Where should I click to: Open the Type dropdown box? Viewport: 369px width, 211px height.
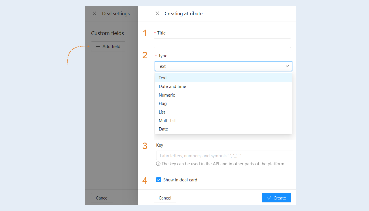[x=224, y=66]
